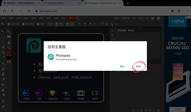Go to the browser home page

5,11
